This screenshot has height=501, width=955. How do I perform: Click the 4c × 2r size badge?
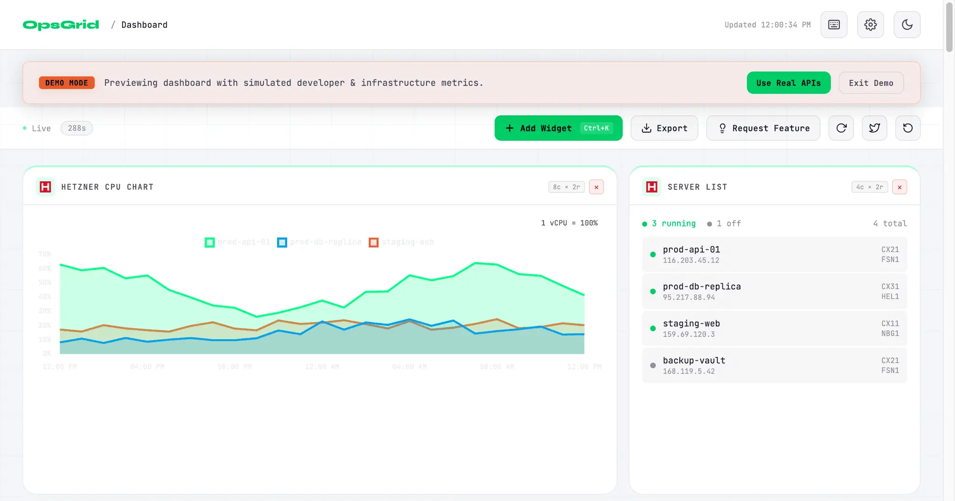(x=870, y=187)
